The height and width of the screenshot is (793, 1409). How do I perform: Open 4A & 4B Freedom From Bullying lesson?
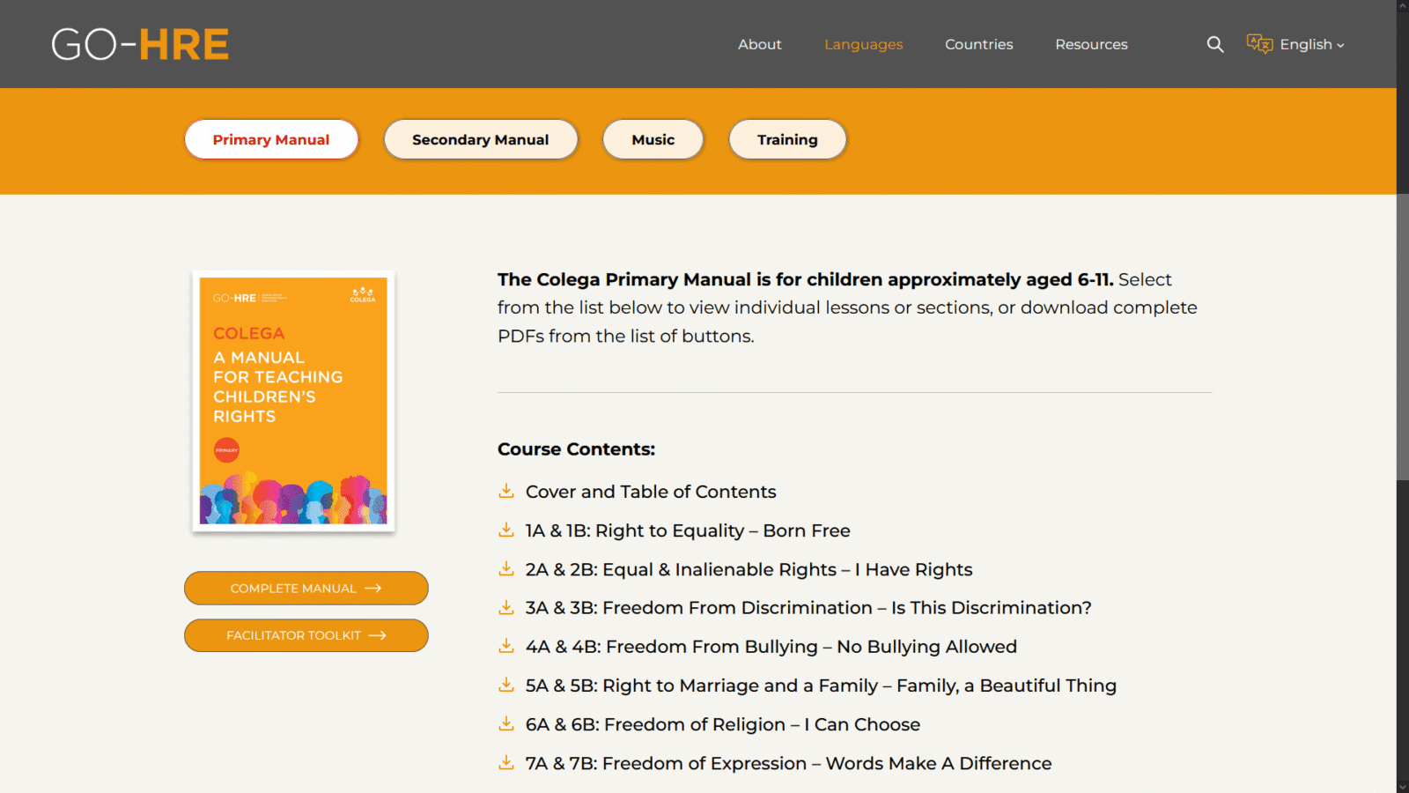pyautogui.click(x=771, y=647)
